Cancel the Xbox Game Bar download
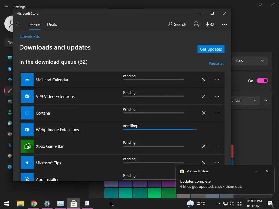 (x=204, y=146)
